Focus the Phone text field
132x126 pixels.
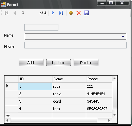[x=75, y=45]
